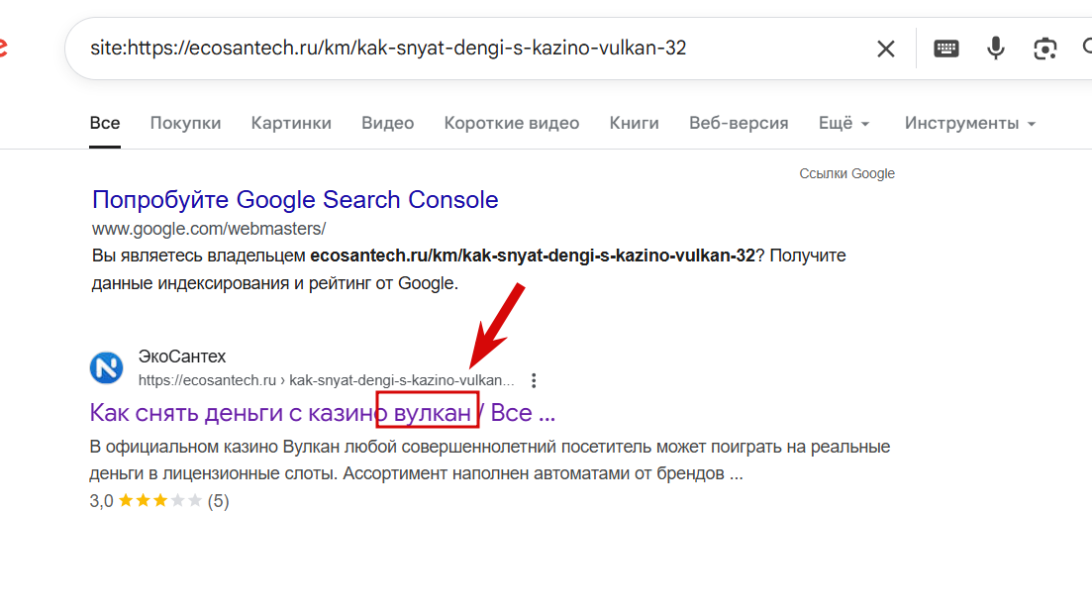Click the Ссылки Google label

click(x=846, y=173)
